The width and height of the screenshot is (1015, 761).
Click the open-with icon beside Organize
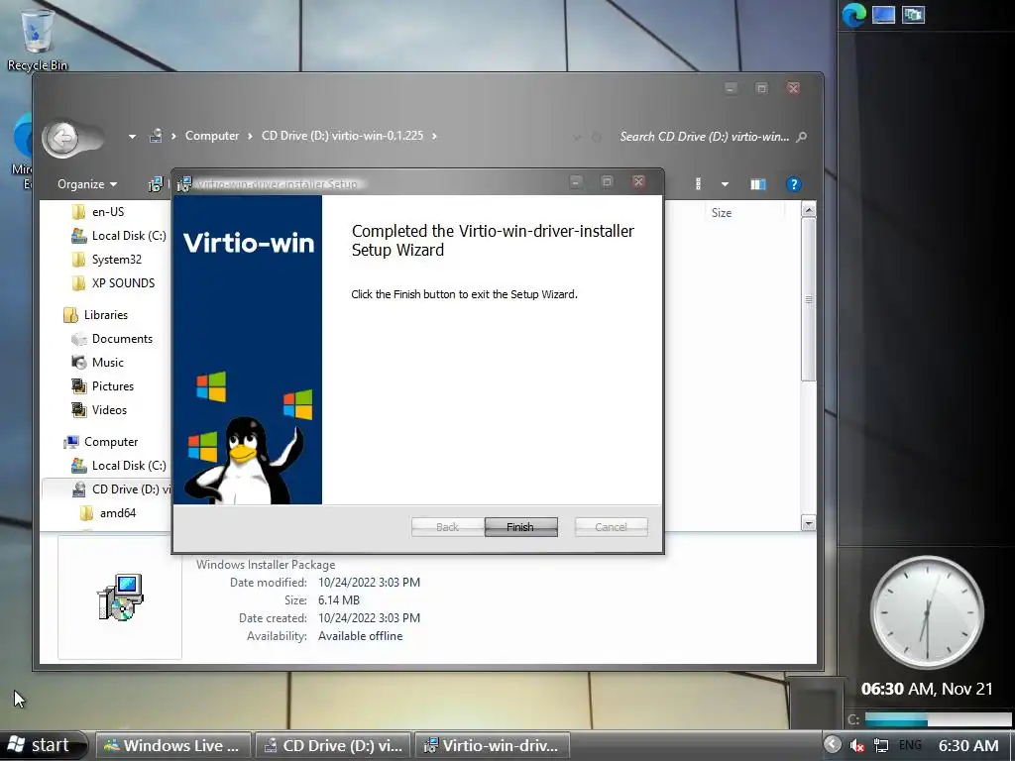156,184
